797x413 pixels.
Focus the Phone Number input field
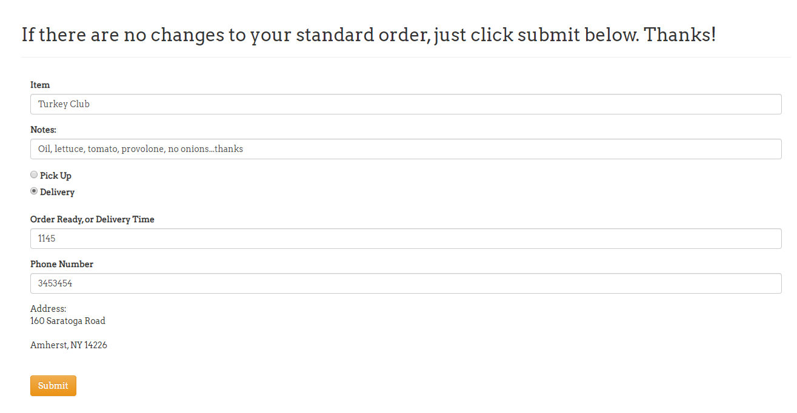(x=405, y=283)
